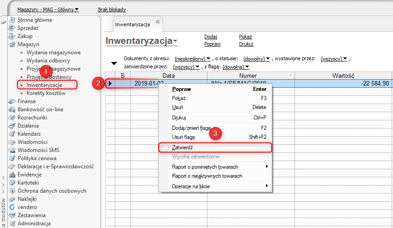Click the pin icon beside the module list
The width and height of the screenshot is (393, 228).
pos(3,22)
